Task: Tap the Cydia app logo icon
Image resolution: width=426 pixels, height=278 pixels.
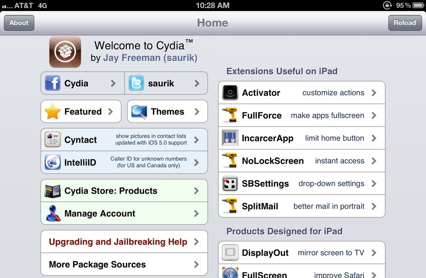Action: (x=65, y=52)
